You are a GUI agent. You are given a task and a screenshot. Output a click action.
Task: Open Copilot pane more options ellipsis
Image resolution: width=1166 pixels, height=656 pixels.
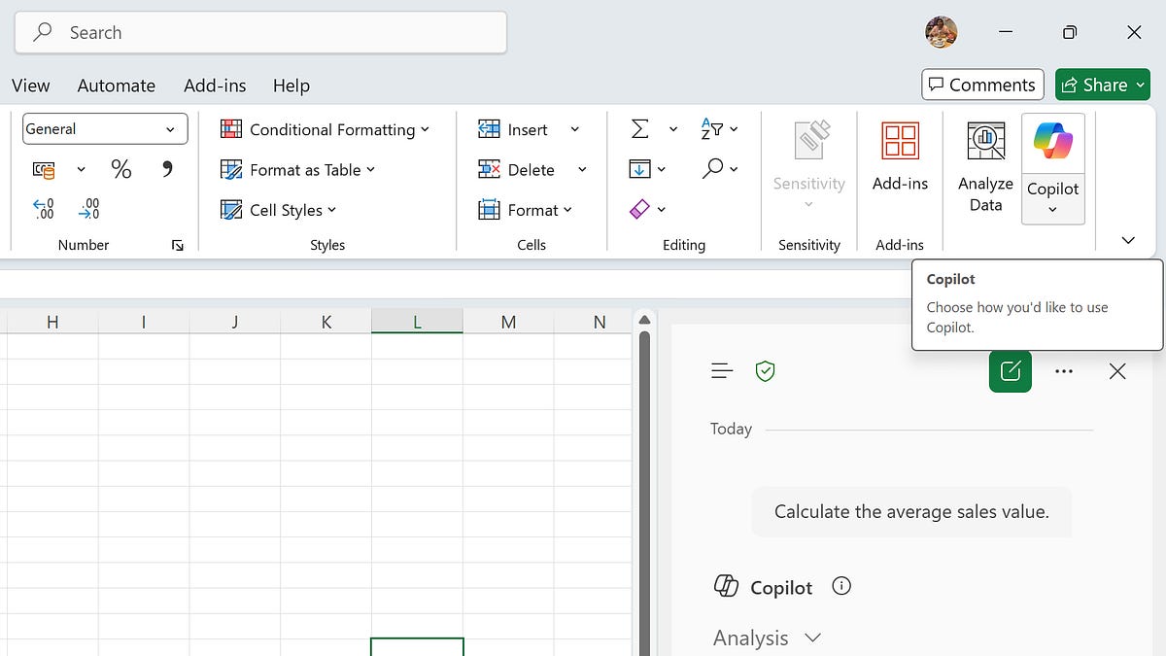point(1064,371)
